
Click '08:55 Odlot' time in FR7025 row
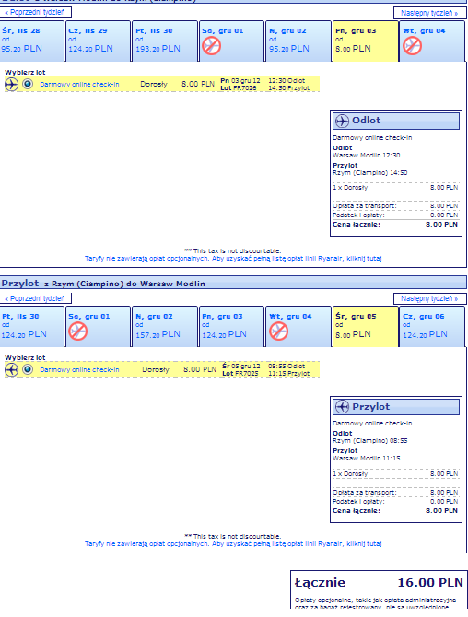point(287,366)
